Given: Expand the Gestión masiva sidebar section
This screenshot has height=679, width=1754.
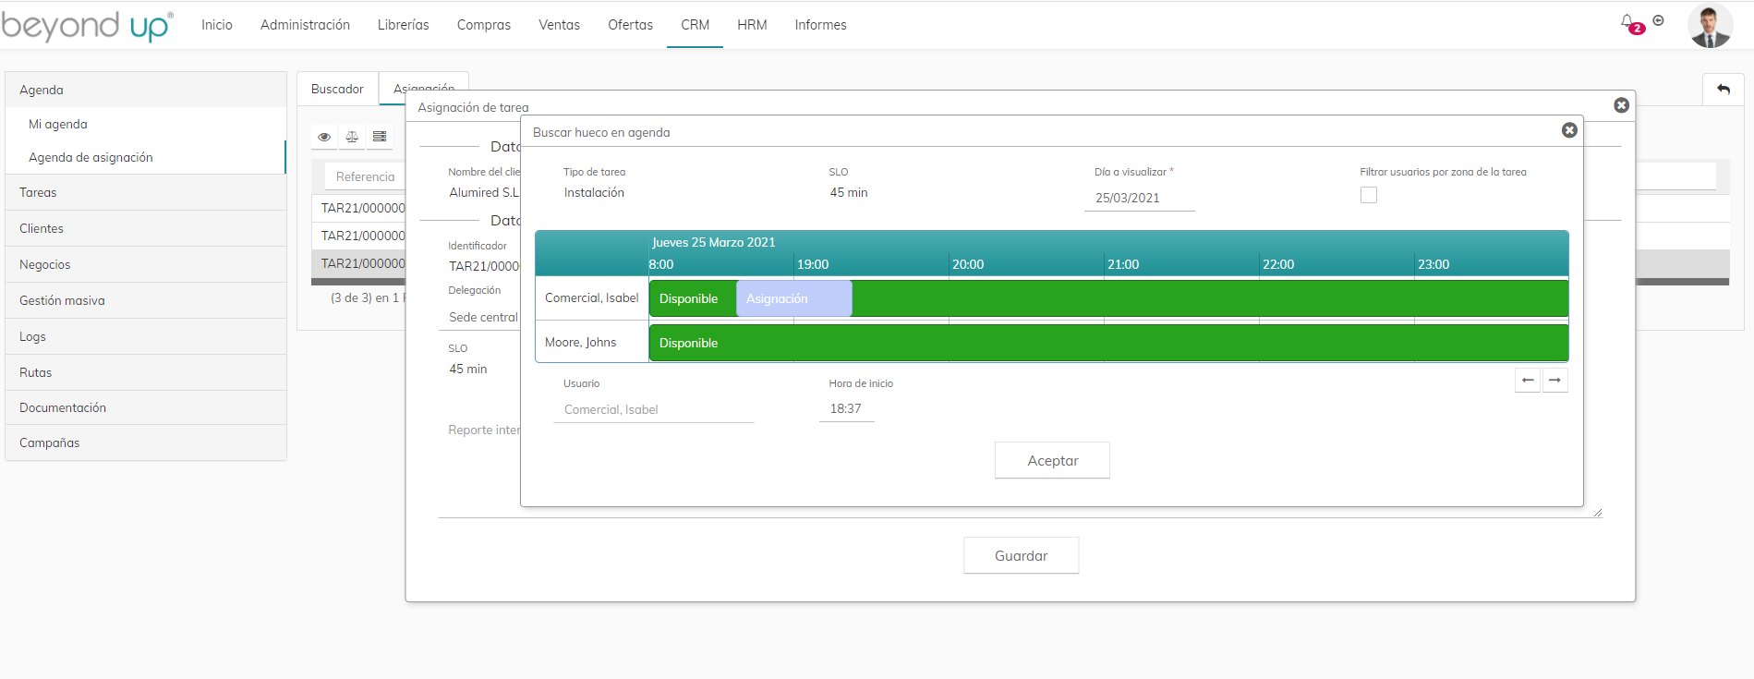Looking at the screenshot, I should click(x=146, y=300).
